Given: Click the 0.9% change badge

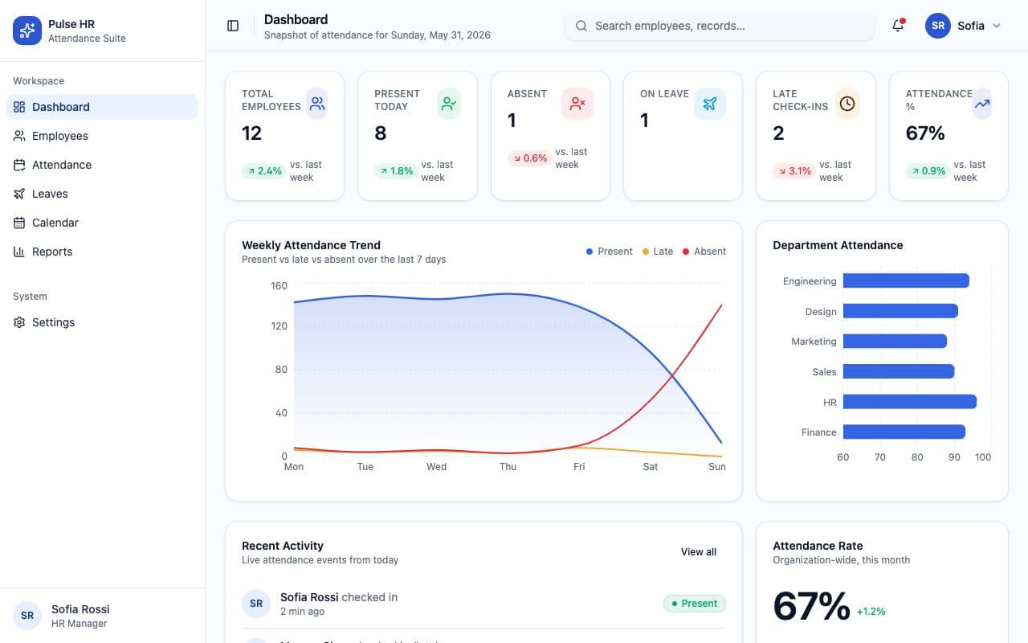Looking at the screenshot, I should [x=928, y=171].
